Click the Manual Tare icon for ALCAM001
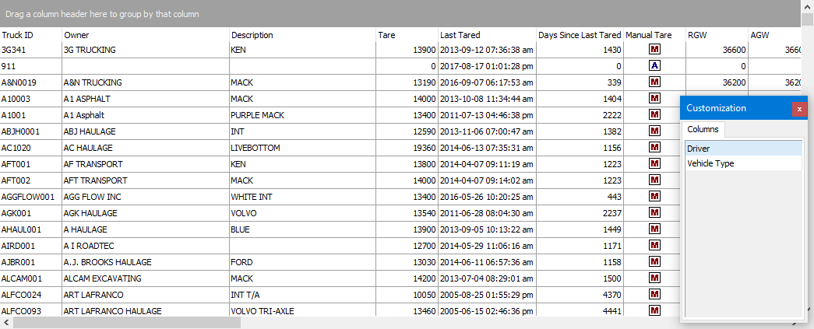The image size is (814, 329). pyautogui.click(x=655, y=278)
